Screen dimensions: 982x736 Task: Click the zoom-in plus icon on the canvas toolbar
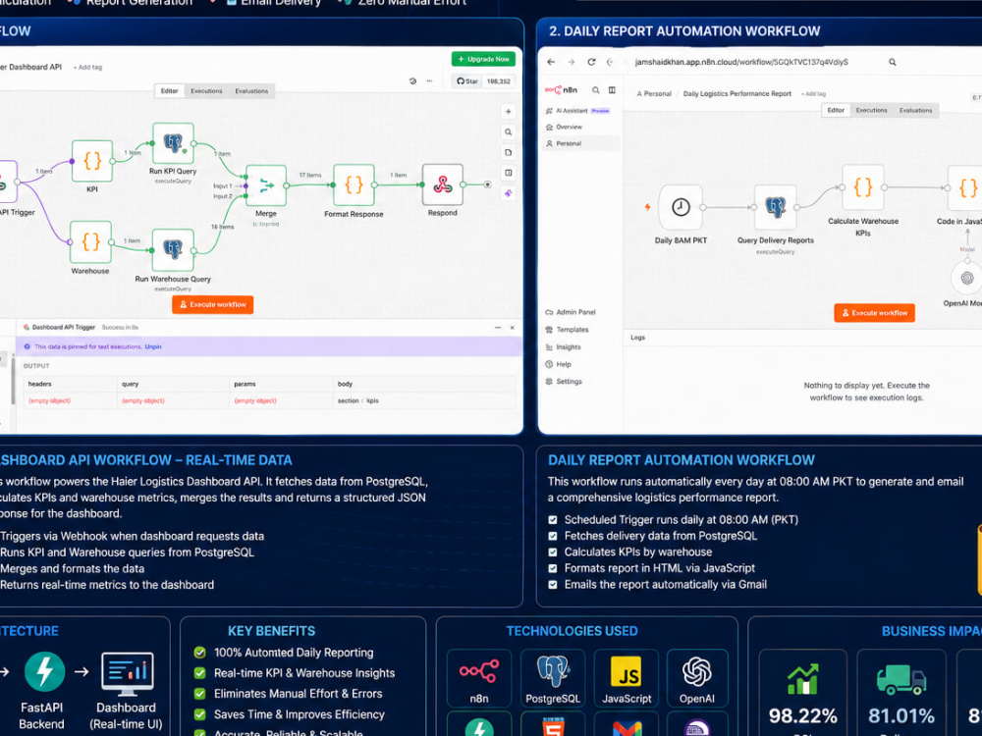[x=509, y=112]
